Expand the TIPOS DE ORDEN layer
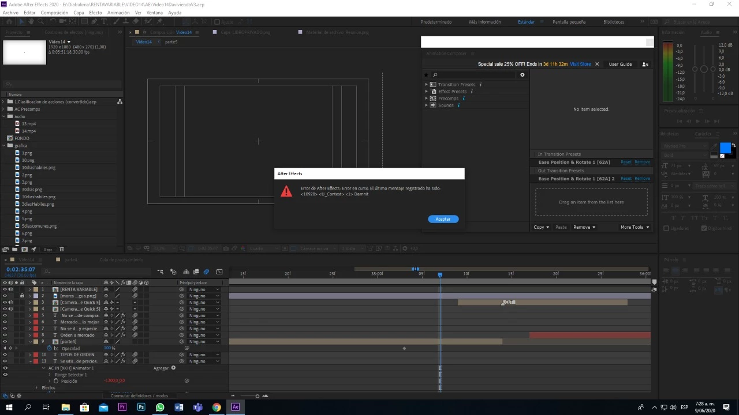The width and height of the screenshot is (739, 415). [30, 354]
